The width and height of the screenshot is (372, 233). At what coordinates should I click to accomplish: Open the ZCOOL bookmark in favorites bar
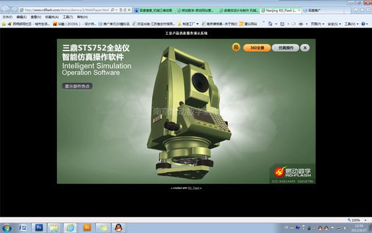[x=74, y=24]
